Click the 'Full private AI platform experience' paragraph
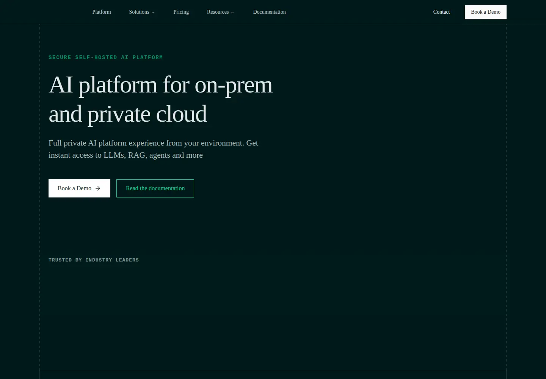Screen dimensions: 546x379 (153, 149)
